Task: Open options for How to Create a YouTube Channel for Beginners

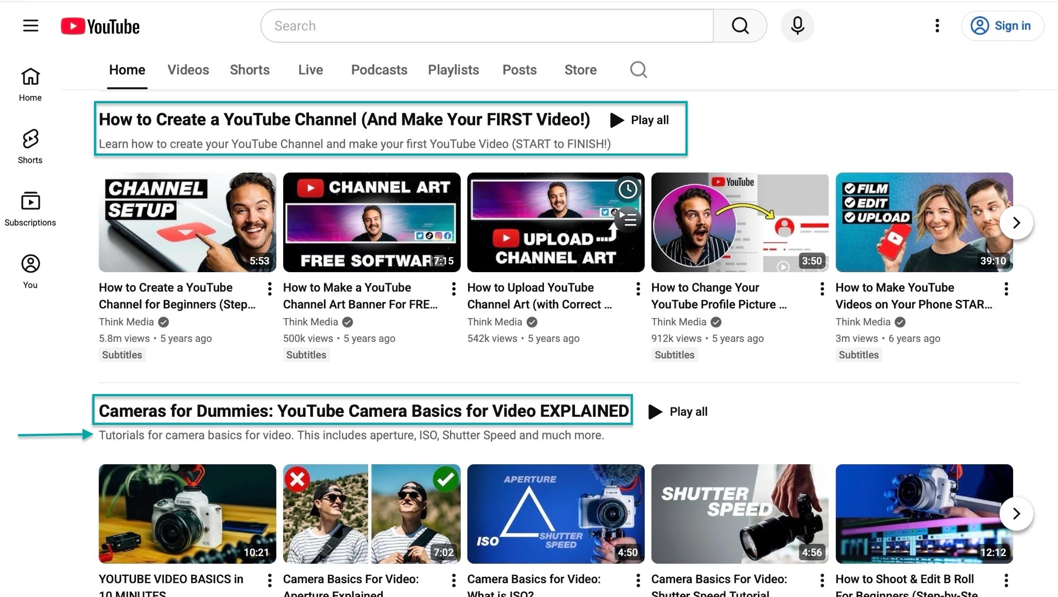Action: 270,289
